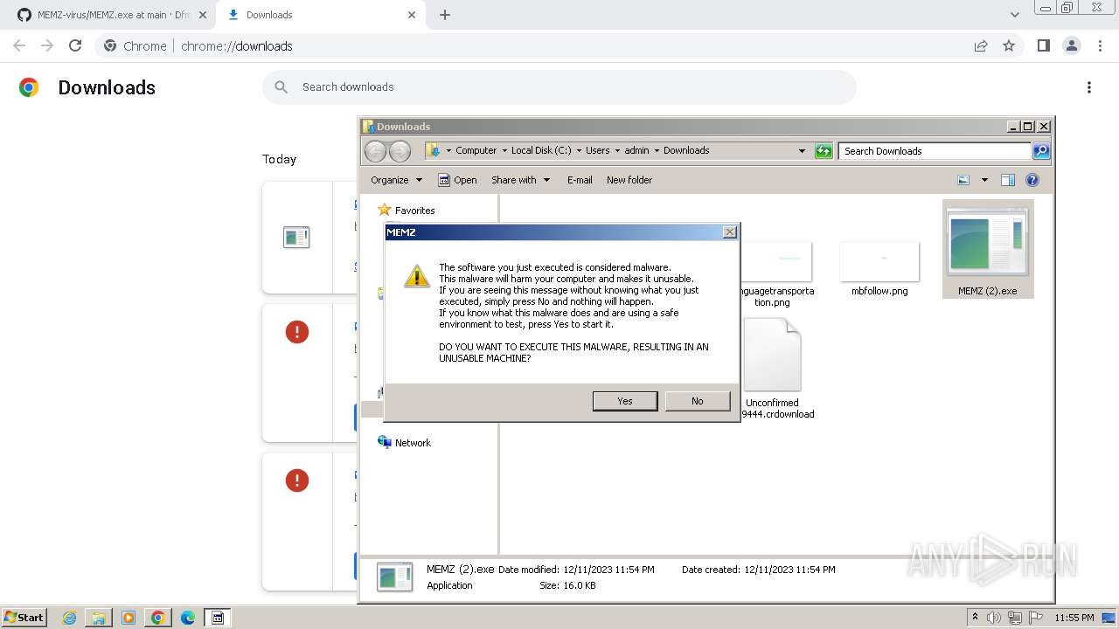Click first download entry's file icon
The width and height of the screenshot is (1119, 629).
coord(296,237)
